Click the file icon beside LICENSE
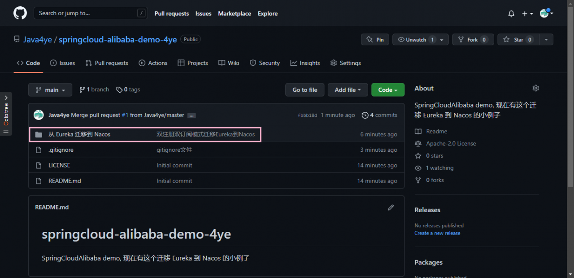The image size is (574, 278). coord(39,165)
